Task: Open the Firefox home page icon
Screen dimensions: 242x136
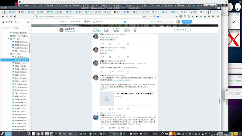Action: coord(15,17)
